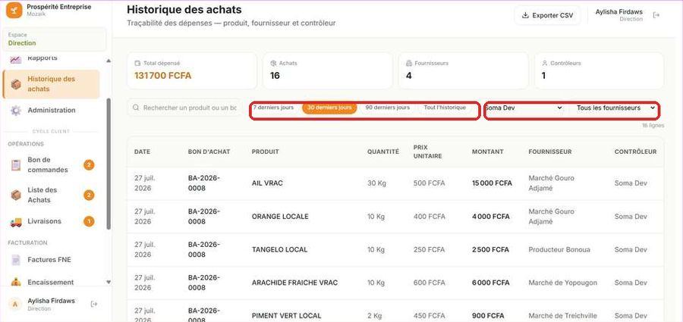683x322 pixels.
Task: Click the BON D'ACHAT column header
Action: (x=209, y=152)
